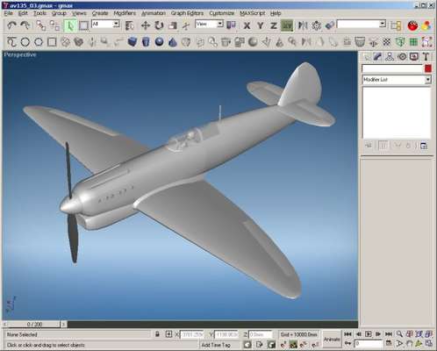Click the Undo arrow icon
437x351 pixels.
click(11, 25)
